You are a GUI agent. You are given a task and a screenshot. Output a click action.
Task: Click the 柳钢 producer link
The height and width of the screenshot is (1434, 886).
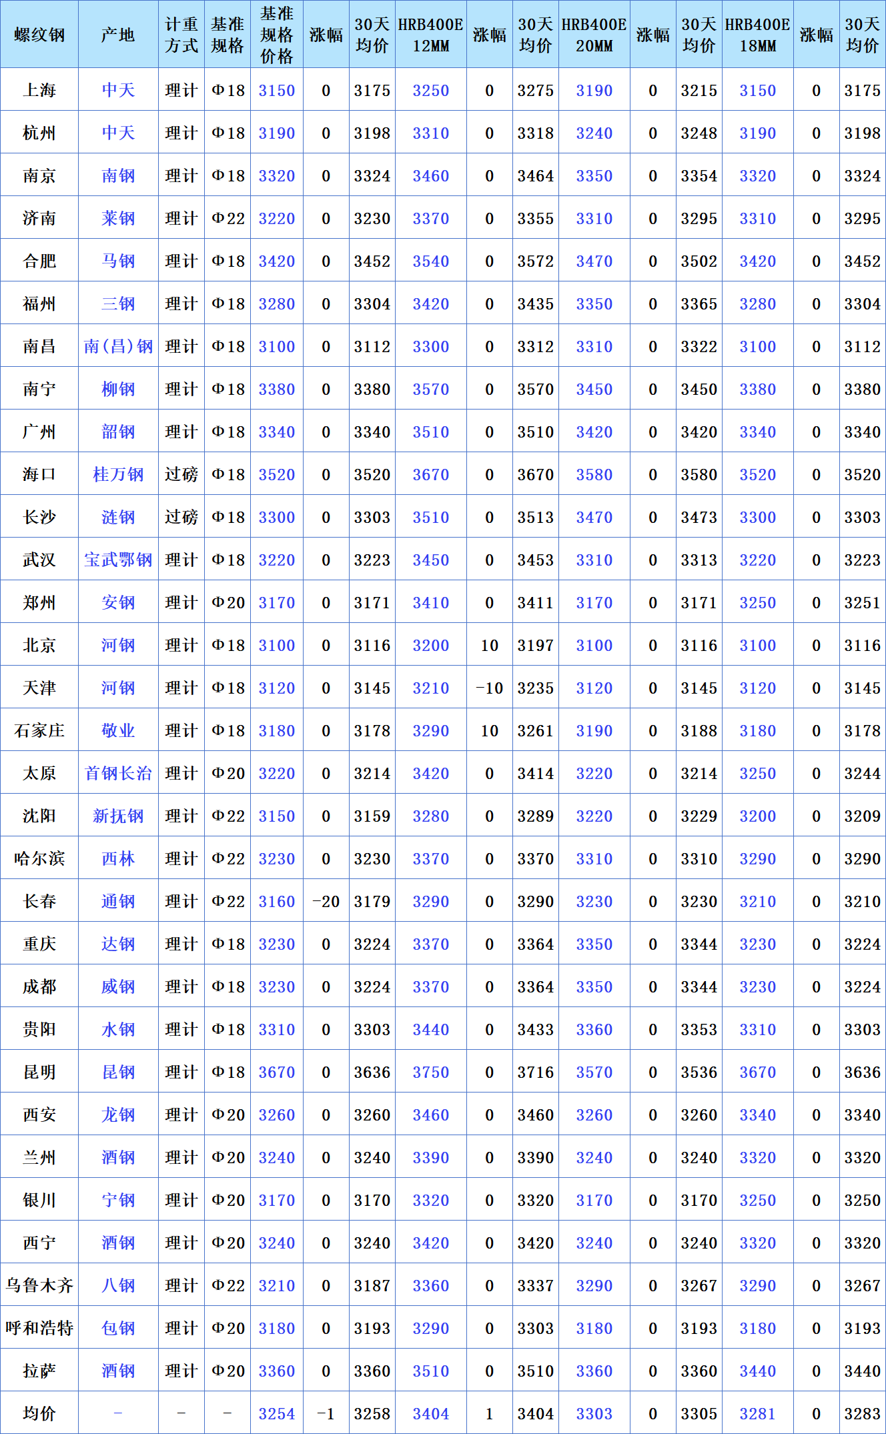click(x=118, y=389)
